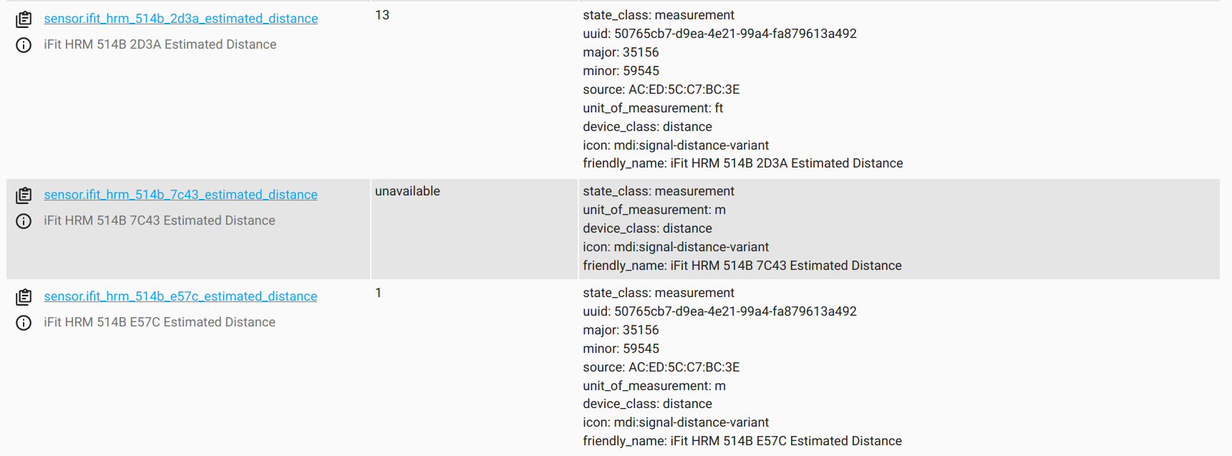This screenshot has width=1232, height=456.
Task: Open the info popup for the E57C sensor
Action: pyautogui.click(x=23, y=322)
